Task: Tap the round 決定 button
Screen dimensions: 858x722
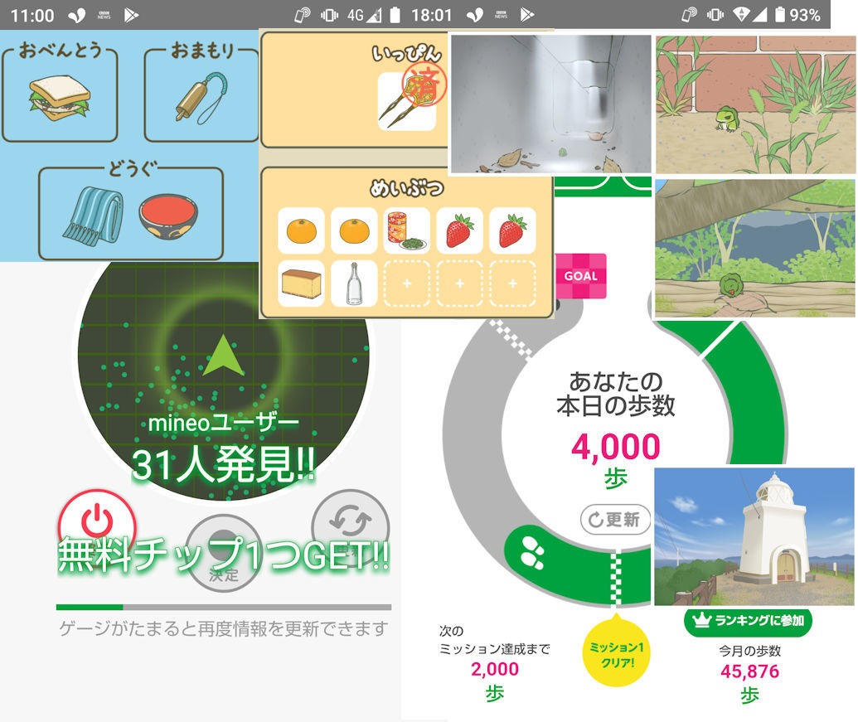Action: [x=223, y=554]
